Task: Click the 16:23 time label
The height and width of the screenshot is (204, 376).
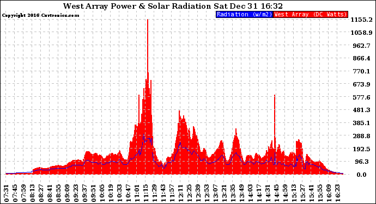Action: 338,193
